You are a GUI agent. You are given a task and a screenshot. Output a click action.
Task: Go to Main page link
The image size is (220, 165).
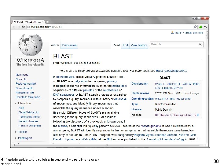coord(22,75)
